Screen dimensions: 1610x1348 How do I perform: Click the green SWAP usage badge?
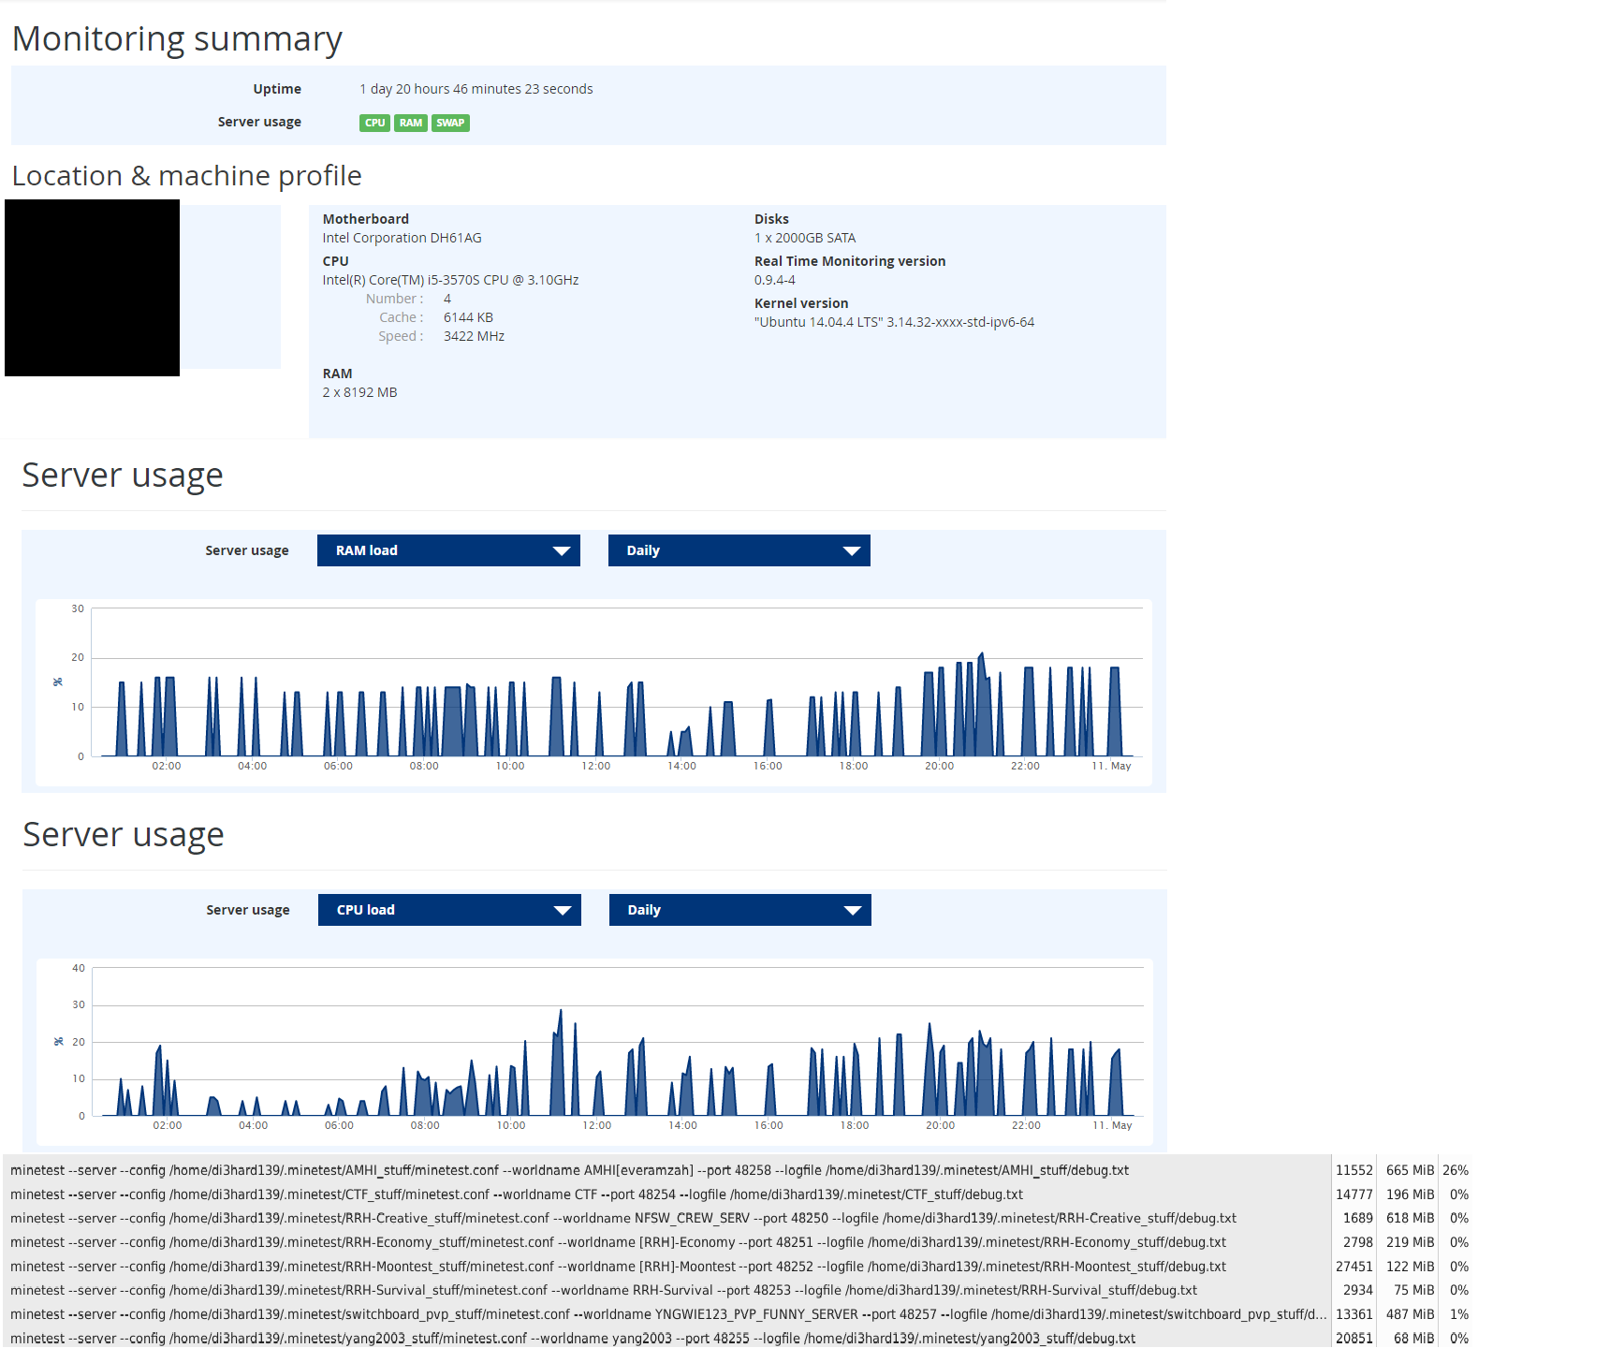tap(450, 123)
